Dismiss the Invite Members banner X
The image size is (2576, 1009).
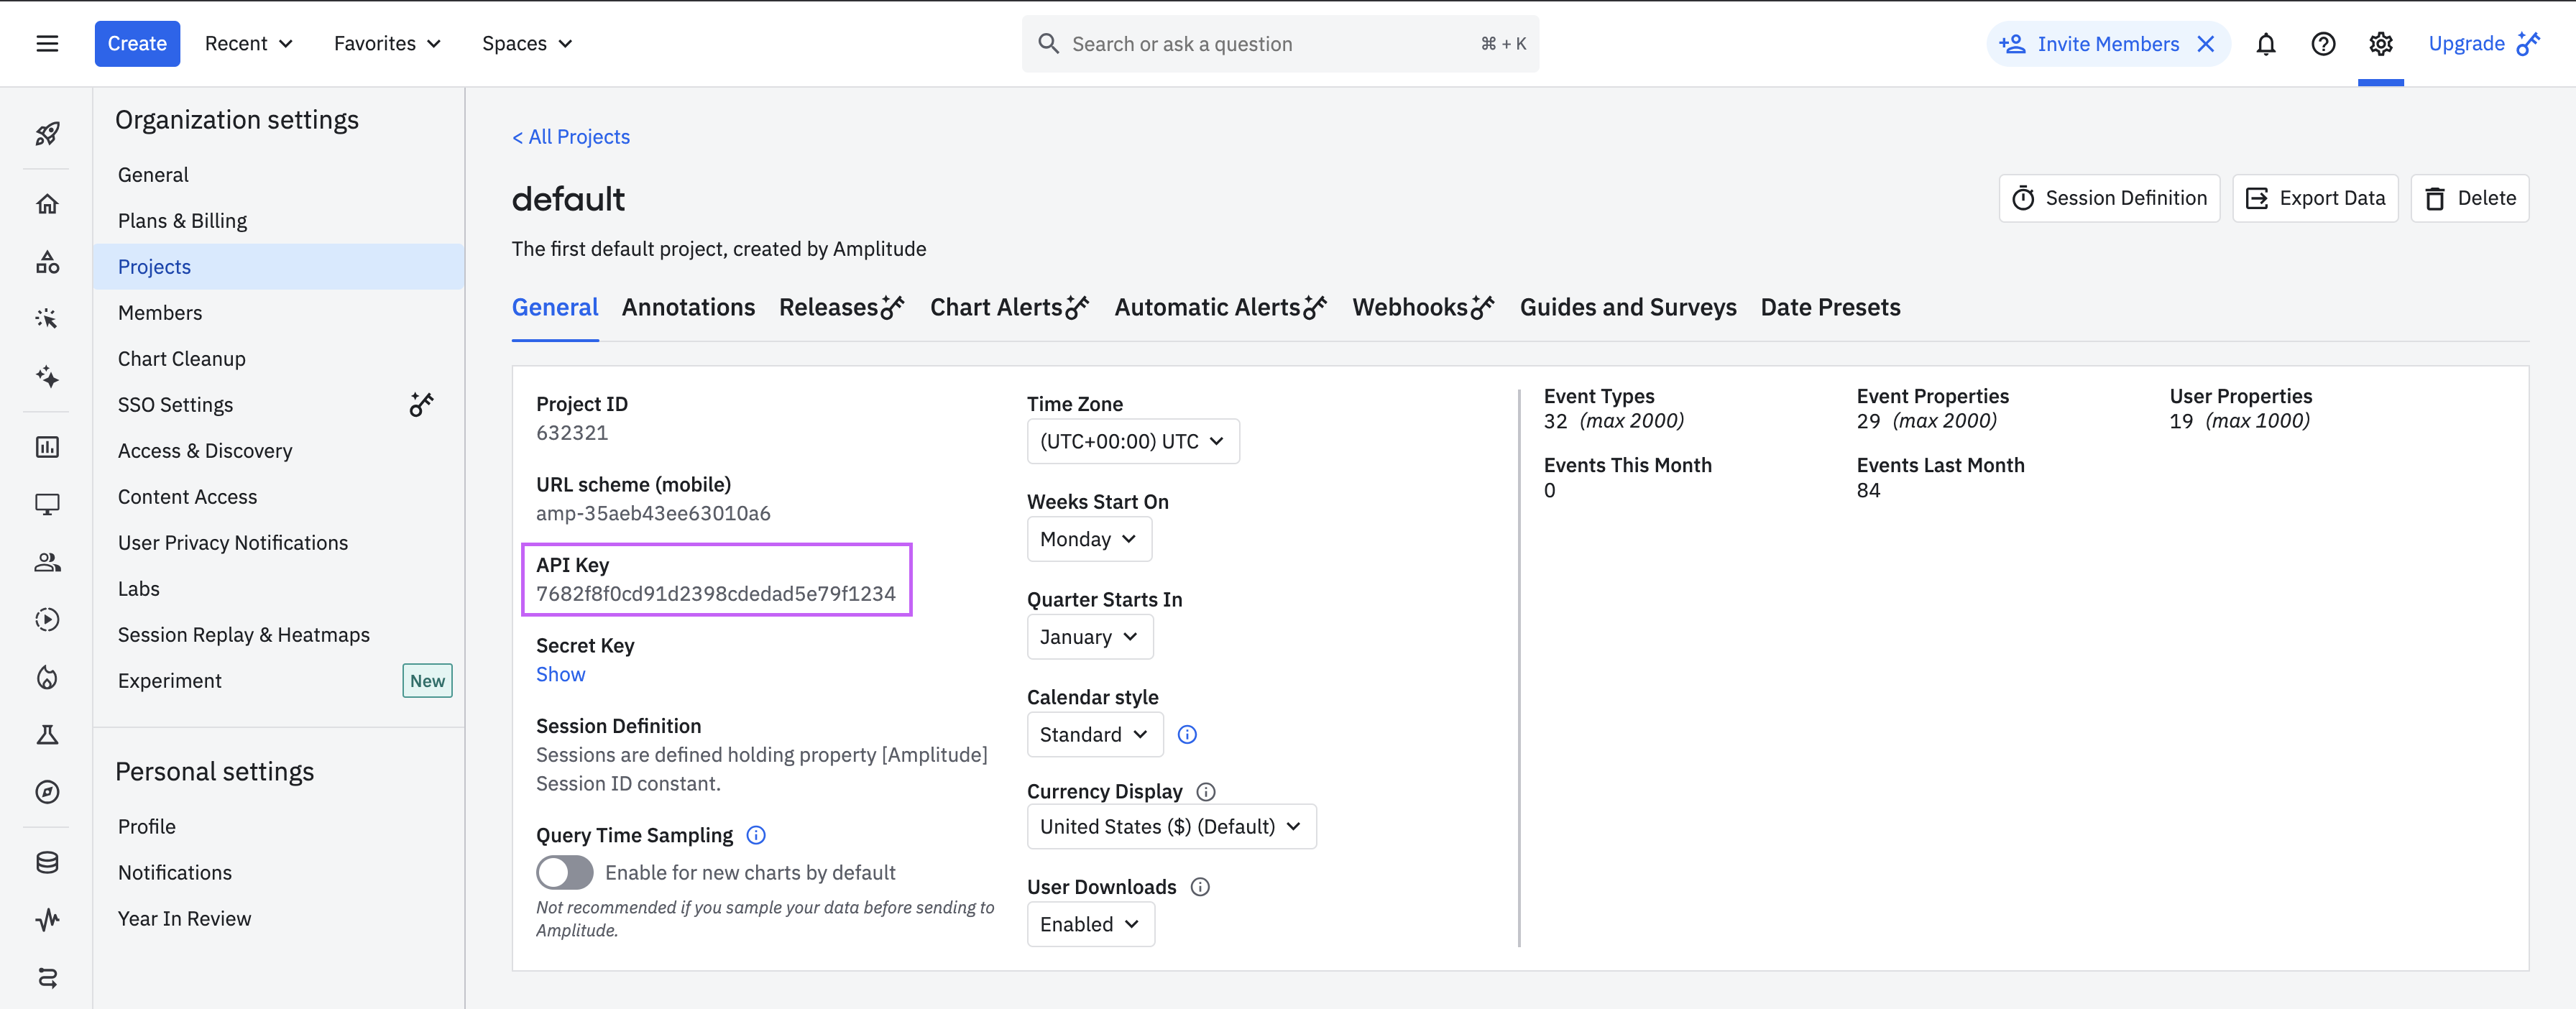click(2205, 44)
